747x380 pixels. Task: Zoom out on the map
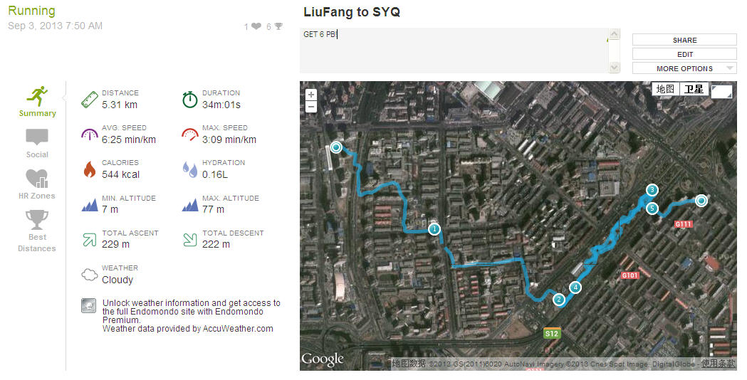[311, 106]
